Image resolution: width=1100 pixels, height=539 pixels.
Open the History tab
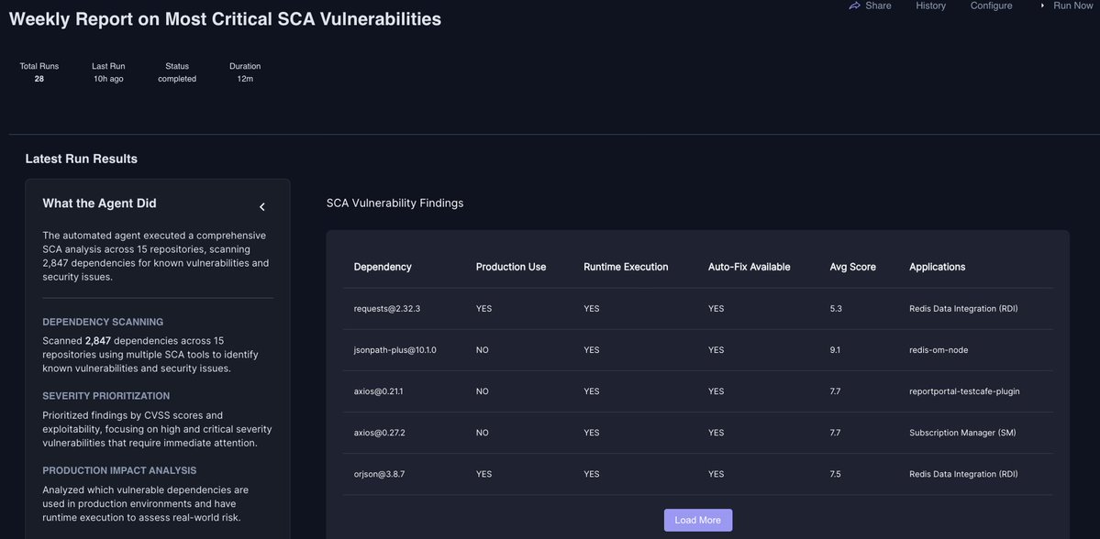pyautogui.click(x=930, y=5)
